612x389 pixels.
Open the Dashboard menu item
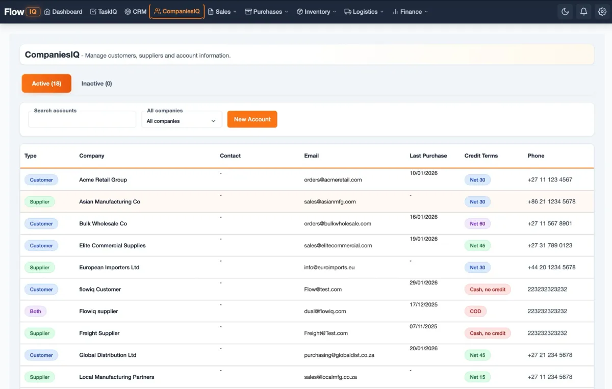coord(63,11)
